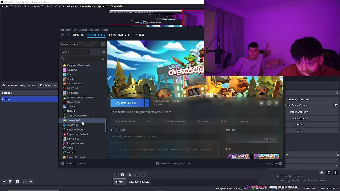Open install options arrow beside INSTALAR
This screenshot has height=191, width=340.
pyautogui.click(x=147, y=103)
